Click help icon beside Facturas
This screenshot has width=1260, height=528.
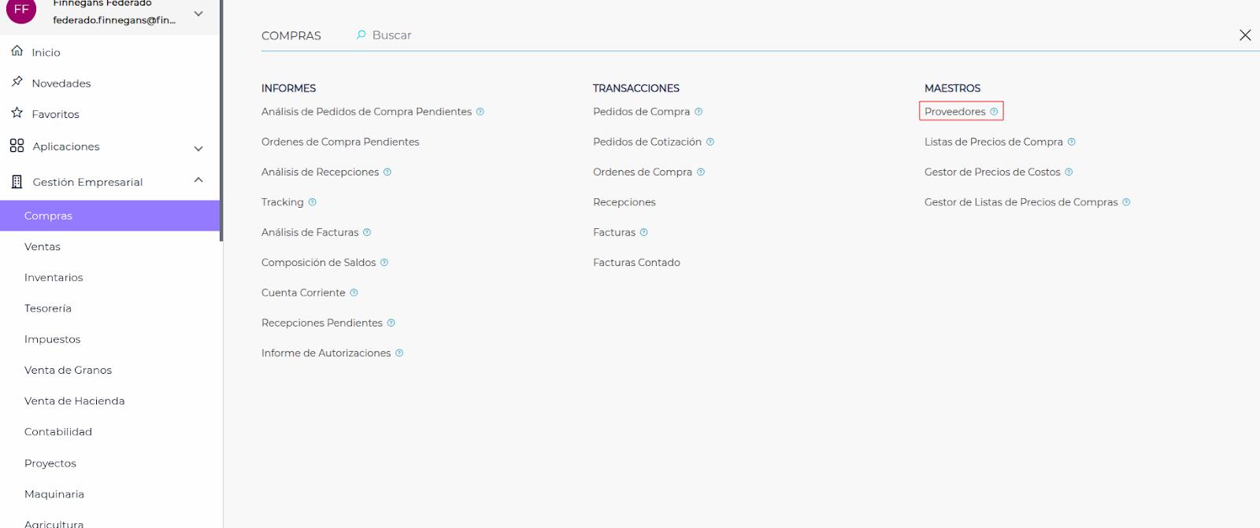click(x=644, y=232)
